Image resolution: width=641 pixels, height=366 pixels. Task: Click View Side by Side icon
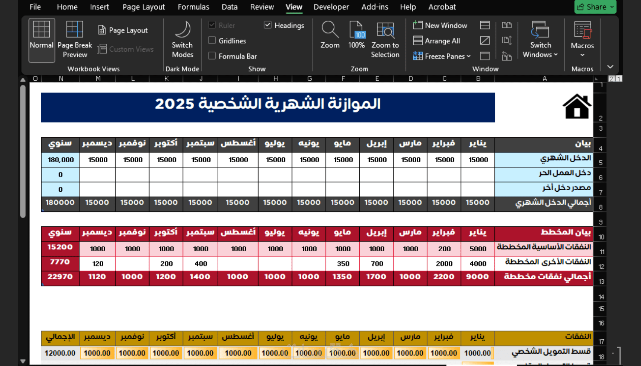pos(507,25)
